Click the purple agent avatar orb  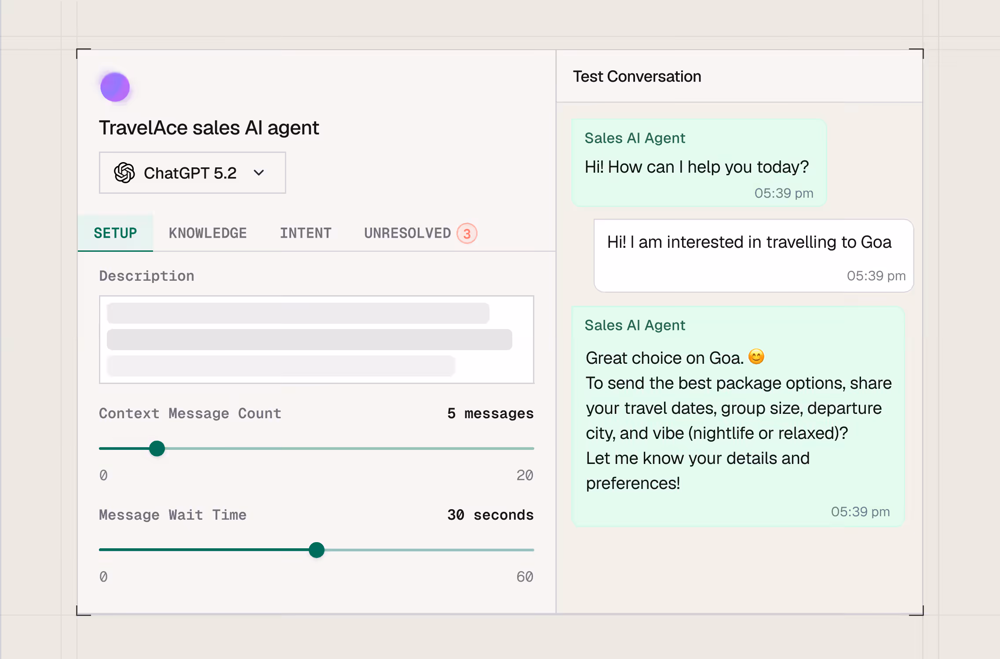(115, 87)
